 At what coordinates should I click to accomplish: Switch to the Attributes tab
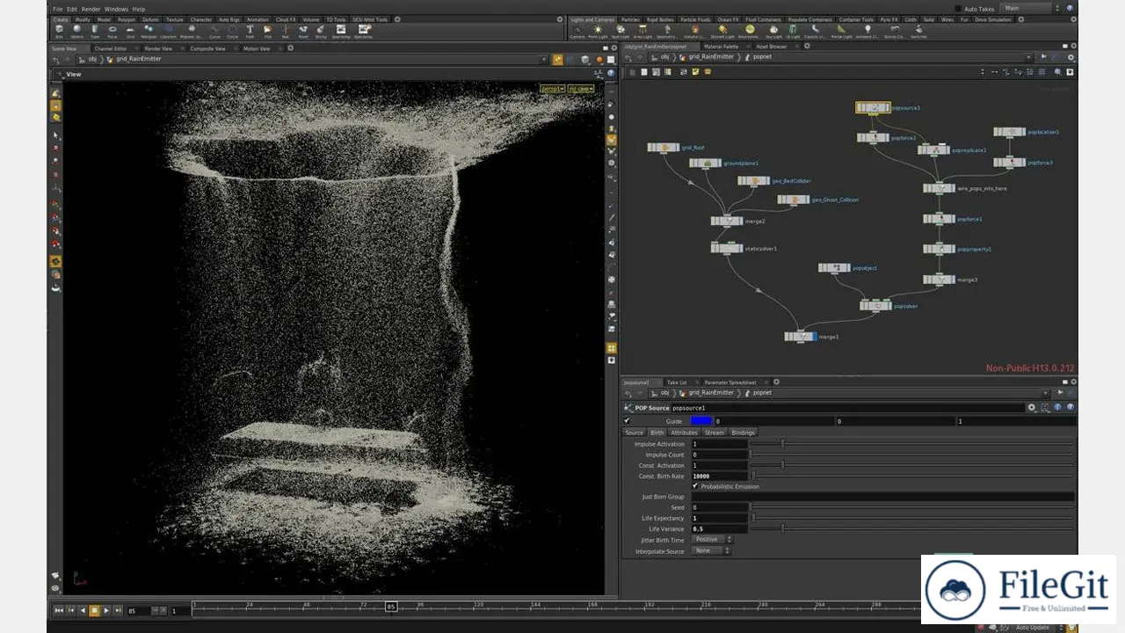[684, 433]
